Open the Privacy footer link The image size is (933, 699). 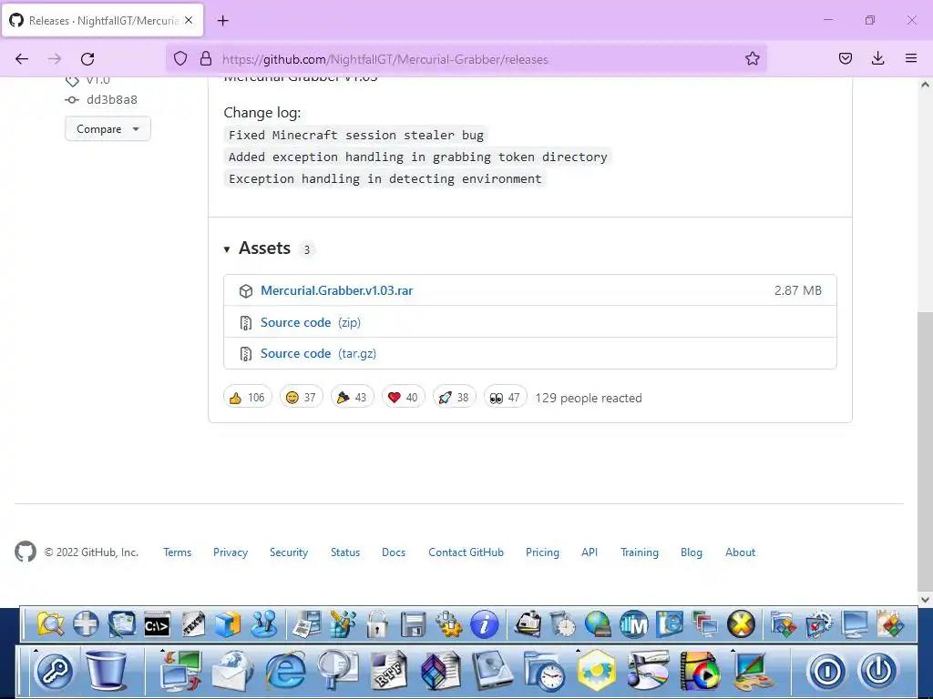click(231, 552)
